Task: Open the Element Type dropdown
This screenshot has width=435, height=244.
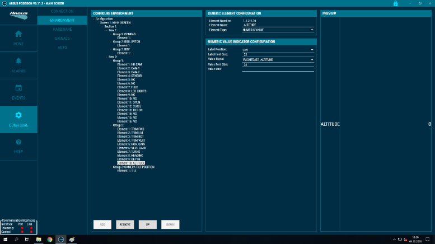Action: 278,29
